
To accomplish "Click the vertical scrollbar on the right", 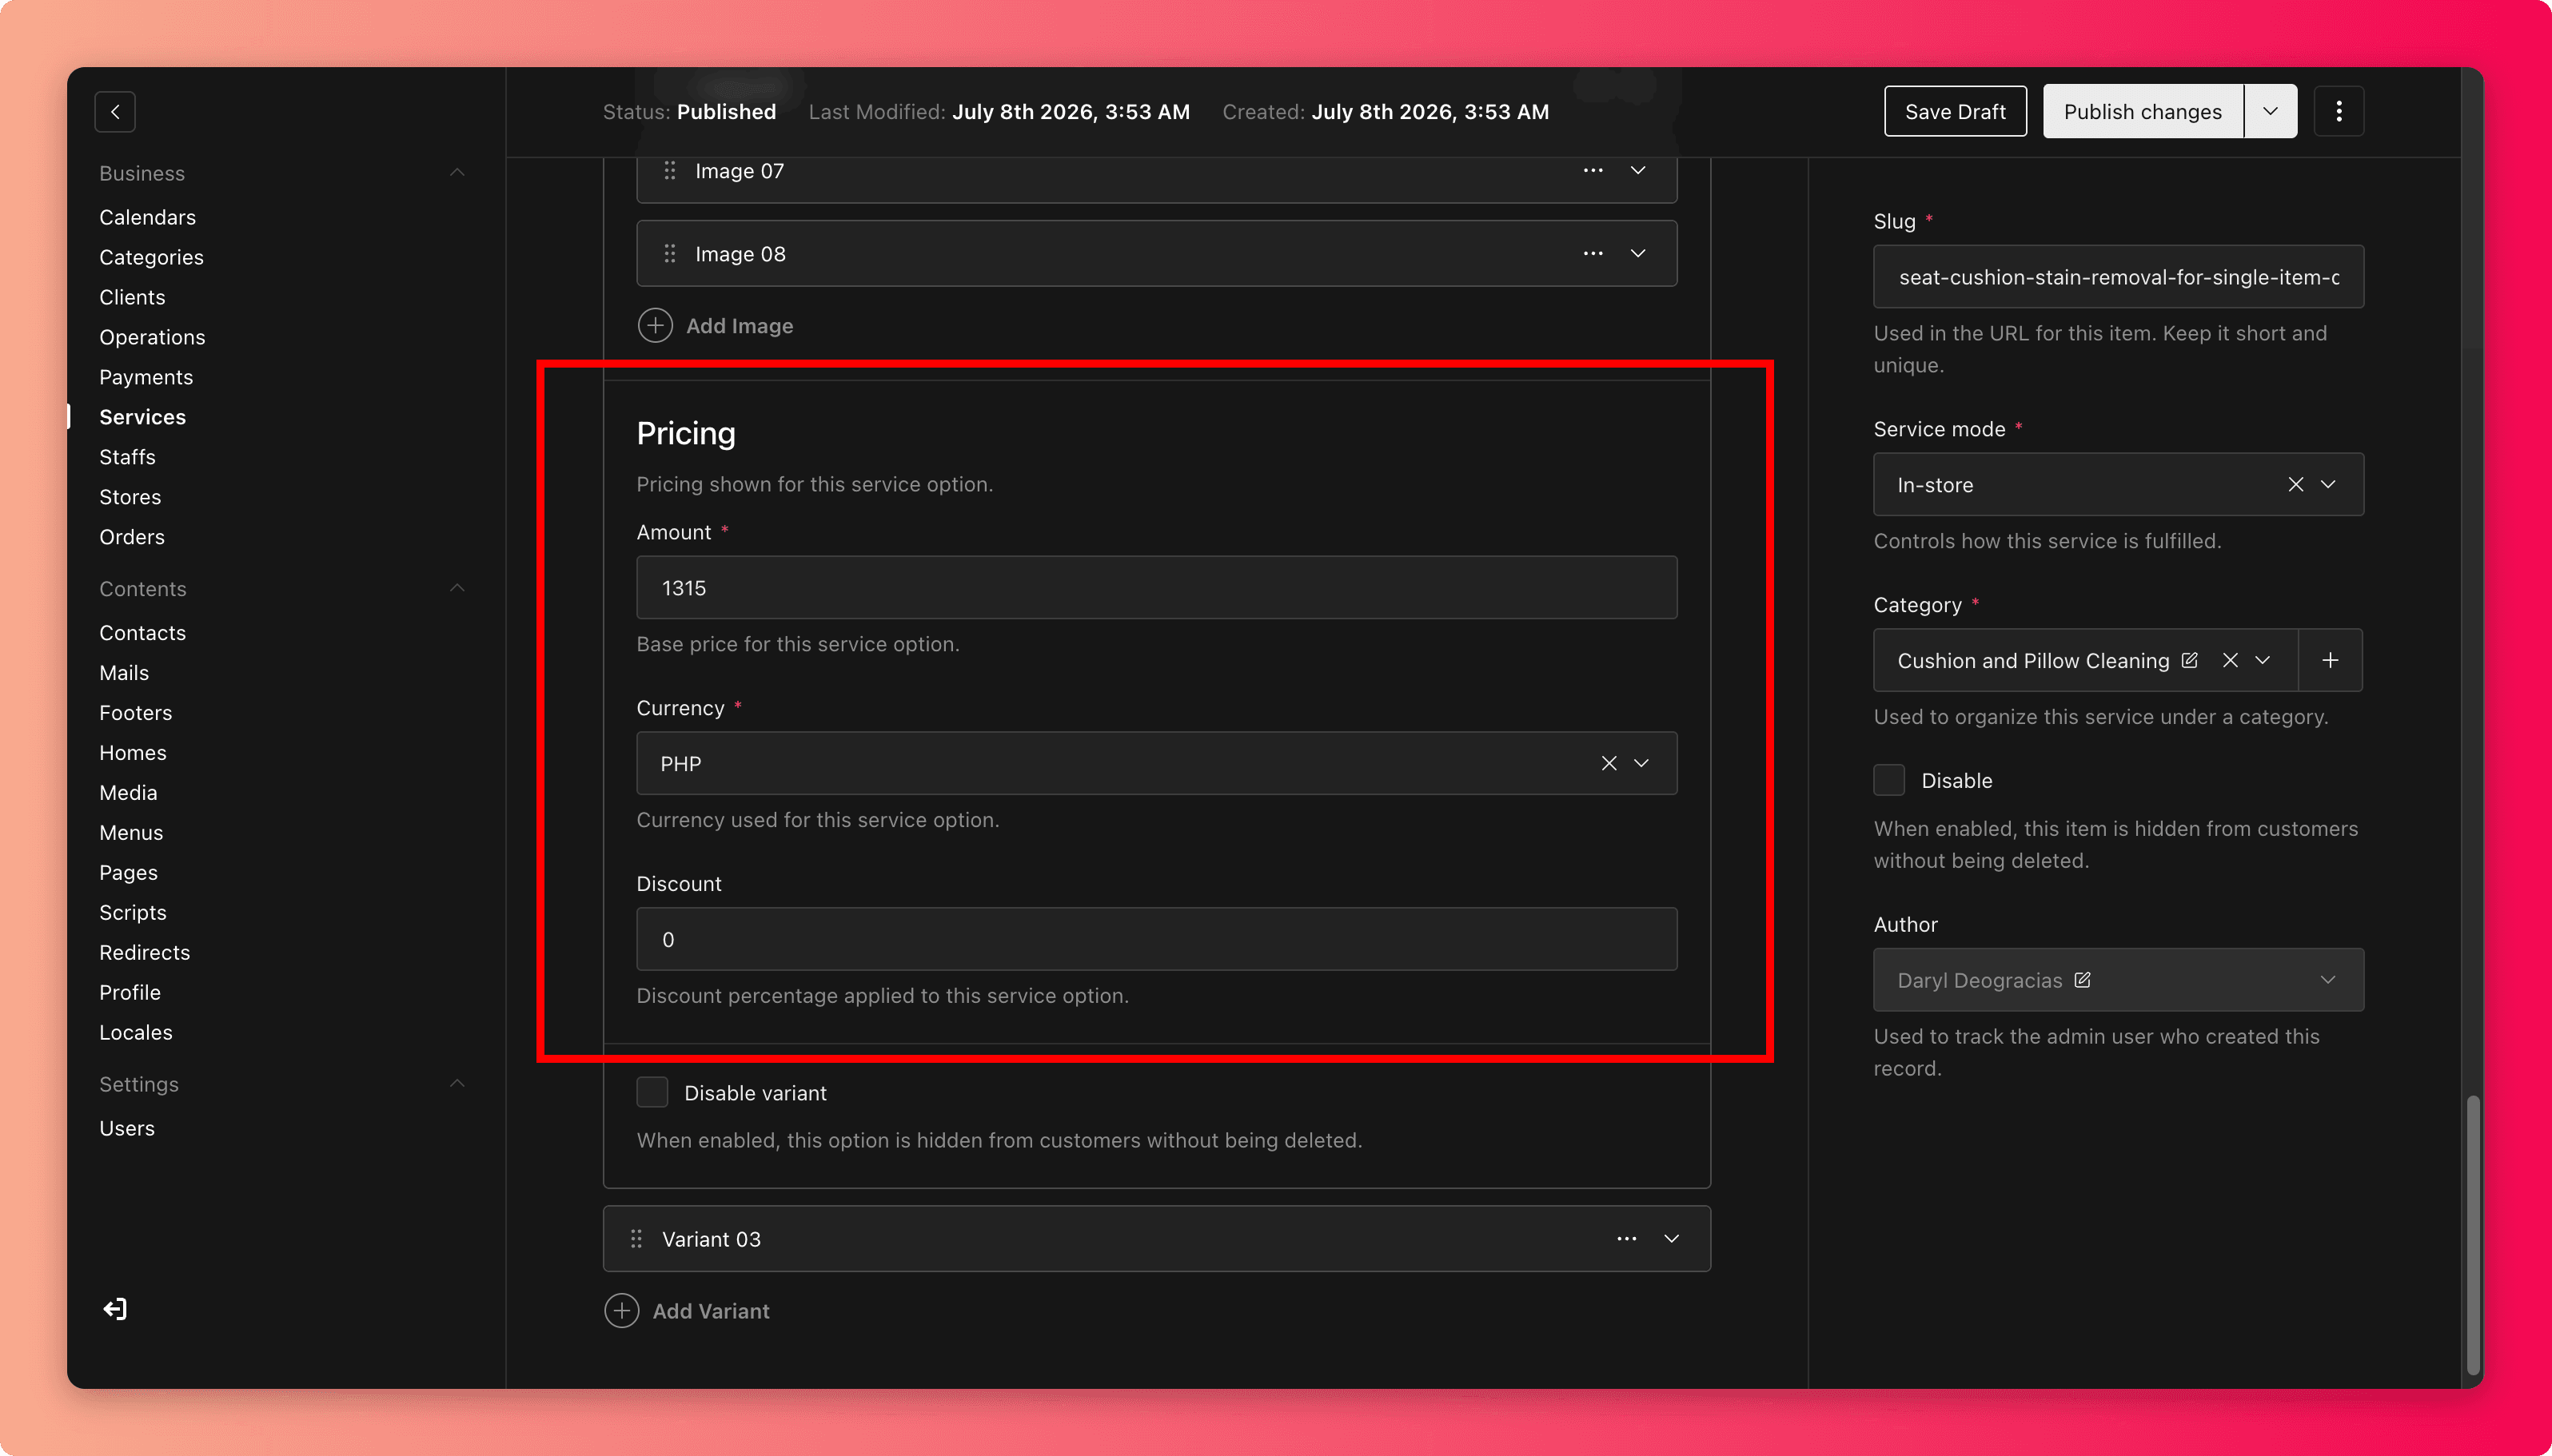I will tap(2472, 1235).
